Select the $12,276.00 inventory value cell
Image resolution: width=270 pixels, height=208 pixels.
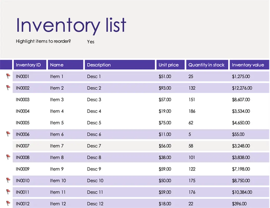242,88
